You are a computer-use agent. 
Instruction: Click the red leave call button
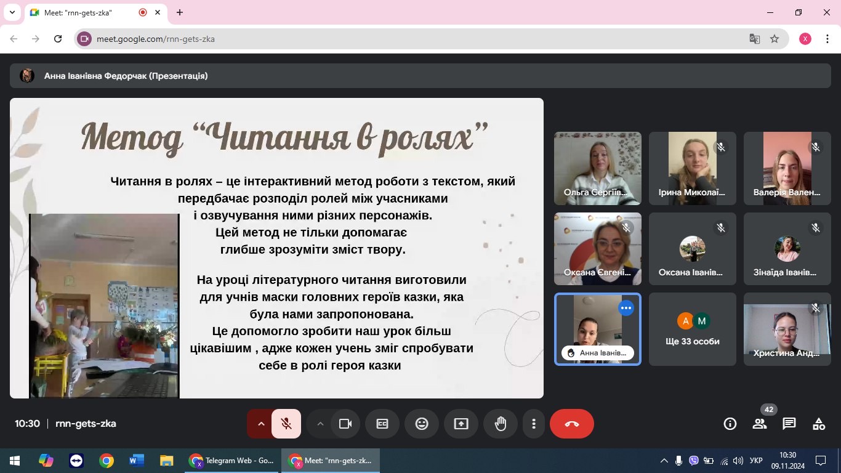[572, 424]
